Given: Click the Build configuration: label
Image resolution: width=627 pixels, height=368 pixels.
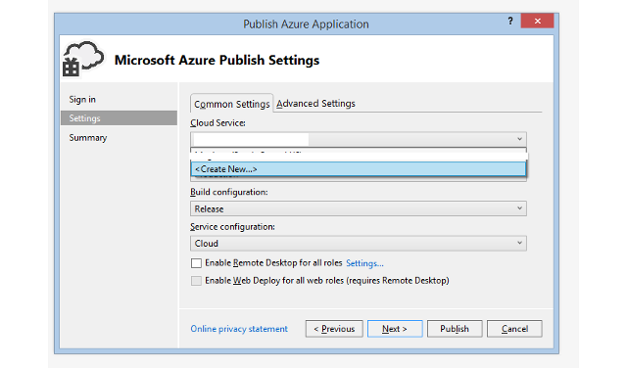Looking at the screenshot, I should 229,192.
